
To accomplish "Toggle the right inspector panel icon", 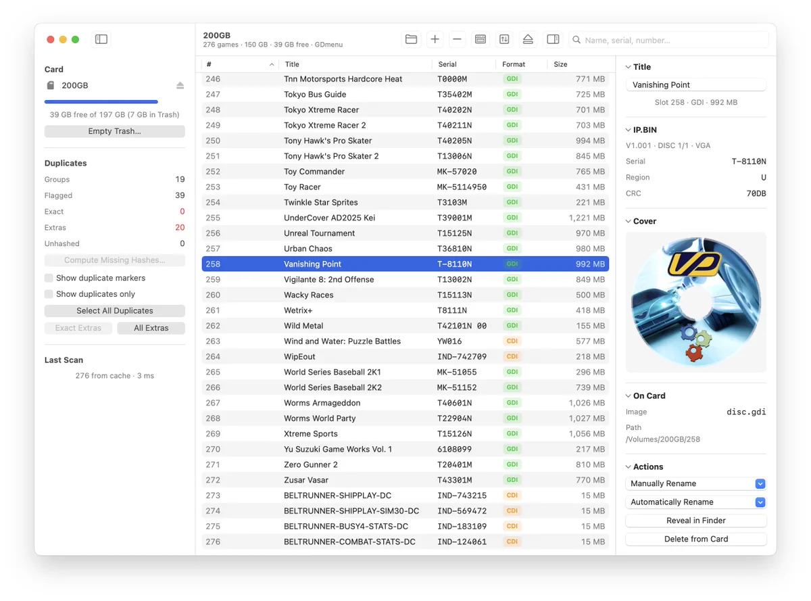I will click(553, 39).
